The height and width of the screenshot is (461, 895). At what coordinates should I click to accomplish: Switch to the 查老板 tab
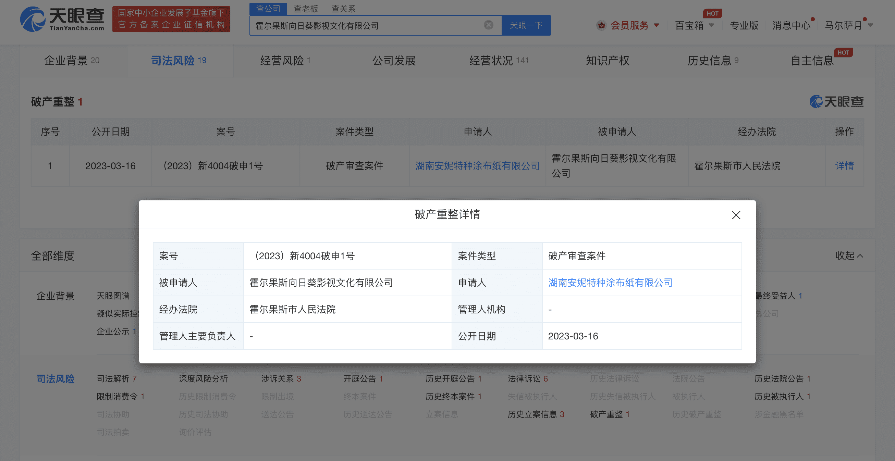click(306, 9)
